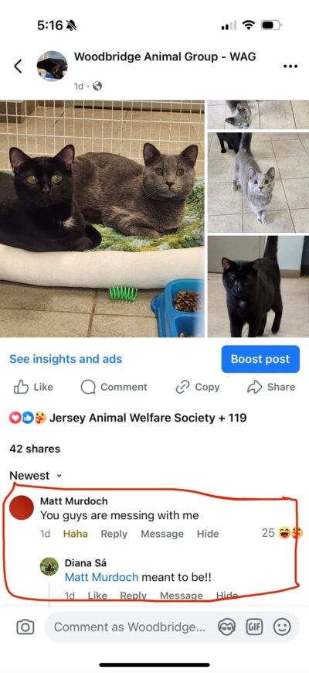The width and height of the screenshot is (309, 673).
Task: Like the post with thumbs-up
Action: (33, 387)
